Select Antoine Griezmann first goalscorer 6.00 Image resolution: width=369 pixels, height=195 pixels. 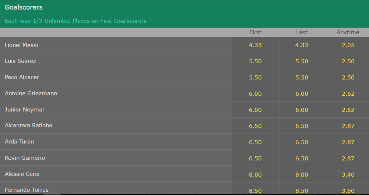tap(255, 93)
